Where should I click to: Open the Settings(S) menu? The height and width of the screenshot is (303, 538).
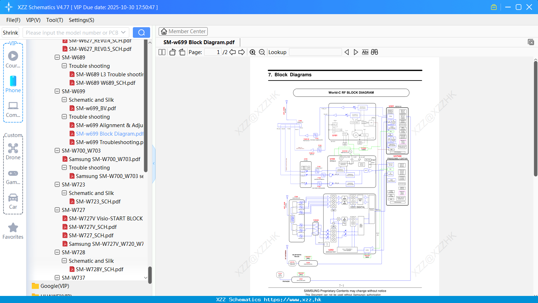[x=82, y=20]
